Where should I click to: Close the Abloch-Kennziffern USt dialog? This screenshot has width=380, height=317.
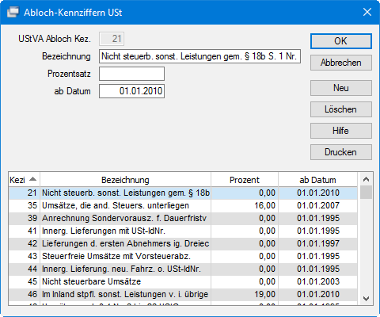367,12
